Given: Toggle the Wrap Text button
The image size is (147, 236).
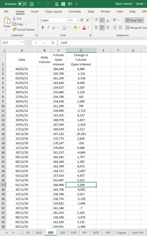Looking at the screenshot, I should click(134, 20).
